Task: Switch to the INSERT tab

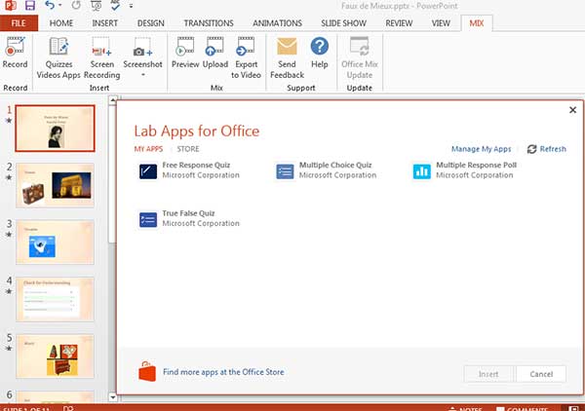Action: (105, 23)
